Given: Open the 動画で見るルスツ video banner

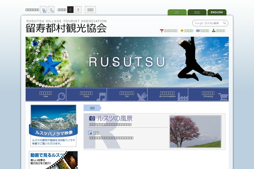Looking at the screenshot, I should (53, 160).
